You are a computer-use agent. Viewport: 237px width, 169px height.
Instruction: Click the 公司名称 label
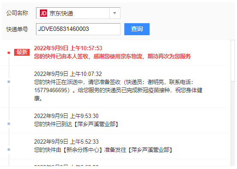(x=17, y=13)
